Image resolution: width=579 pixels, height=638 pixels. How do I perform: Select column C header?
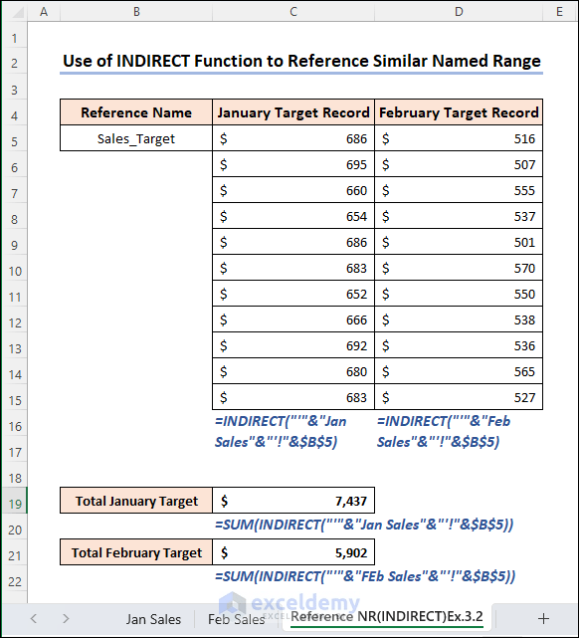point(293,11)
